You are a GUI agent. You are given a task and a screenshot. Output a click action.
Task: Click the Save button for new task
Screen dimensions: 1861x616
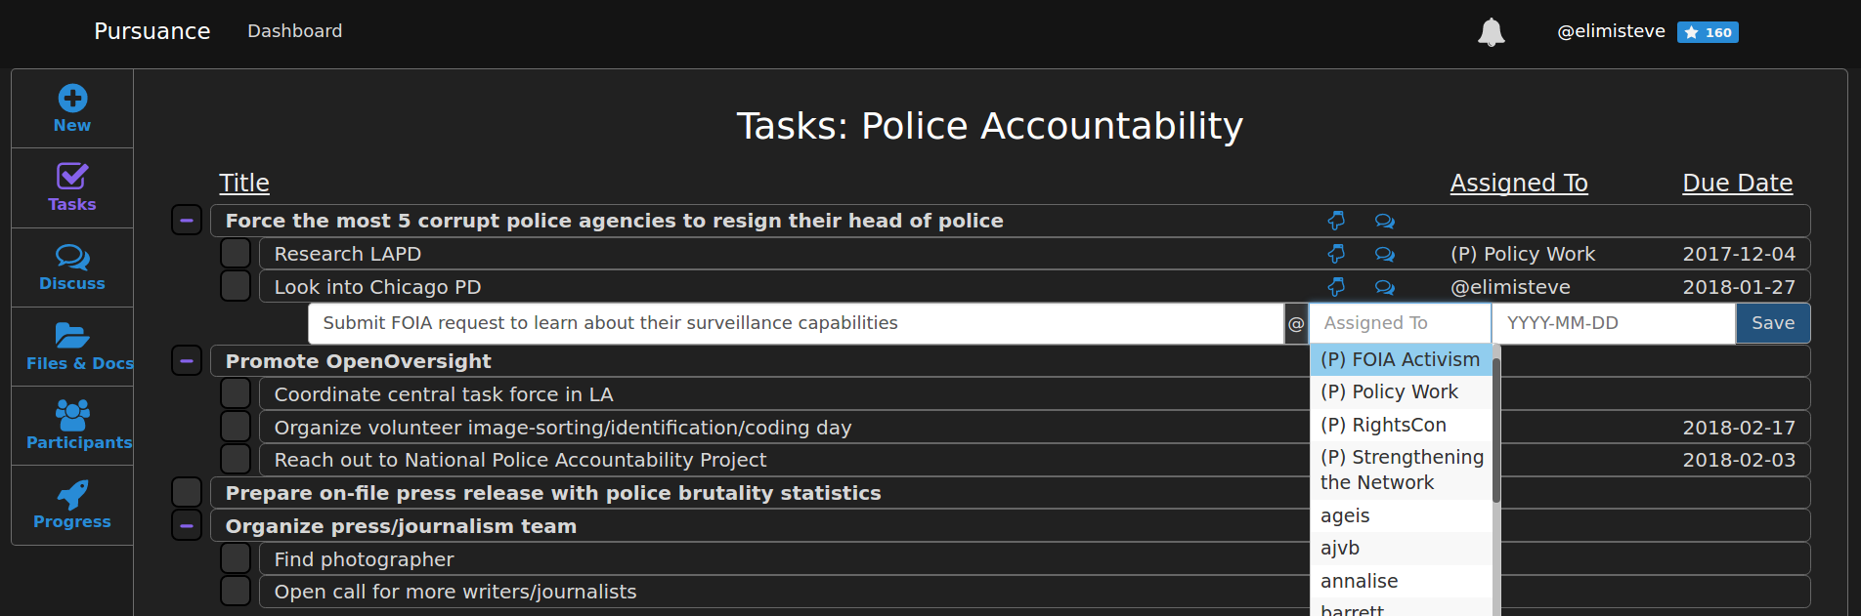coord(1773,323)
